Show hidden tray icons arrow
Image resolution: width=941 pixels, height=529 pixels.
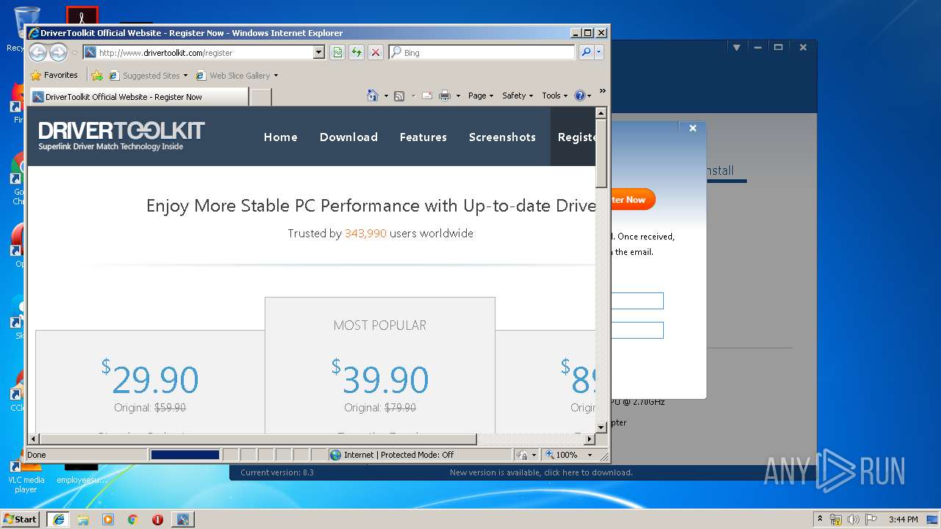tap(820, 519)
